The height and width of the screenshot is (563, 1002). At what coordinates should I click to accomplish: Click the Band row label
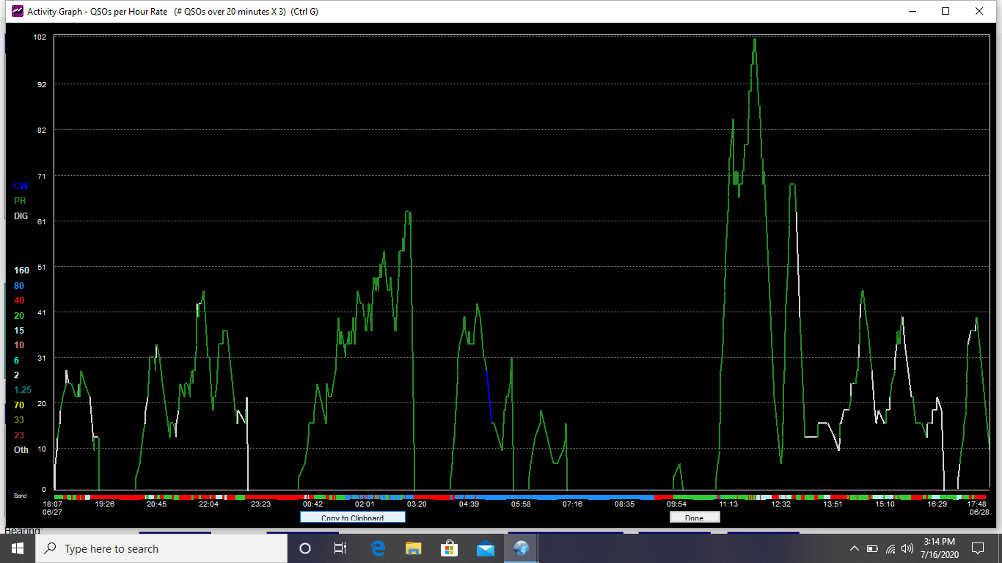click(21, 496)
